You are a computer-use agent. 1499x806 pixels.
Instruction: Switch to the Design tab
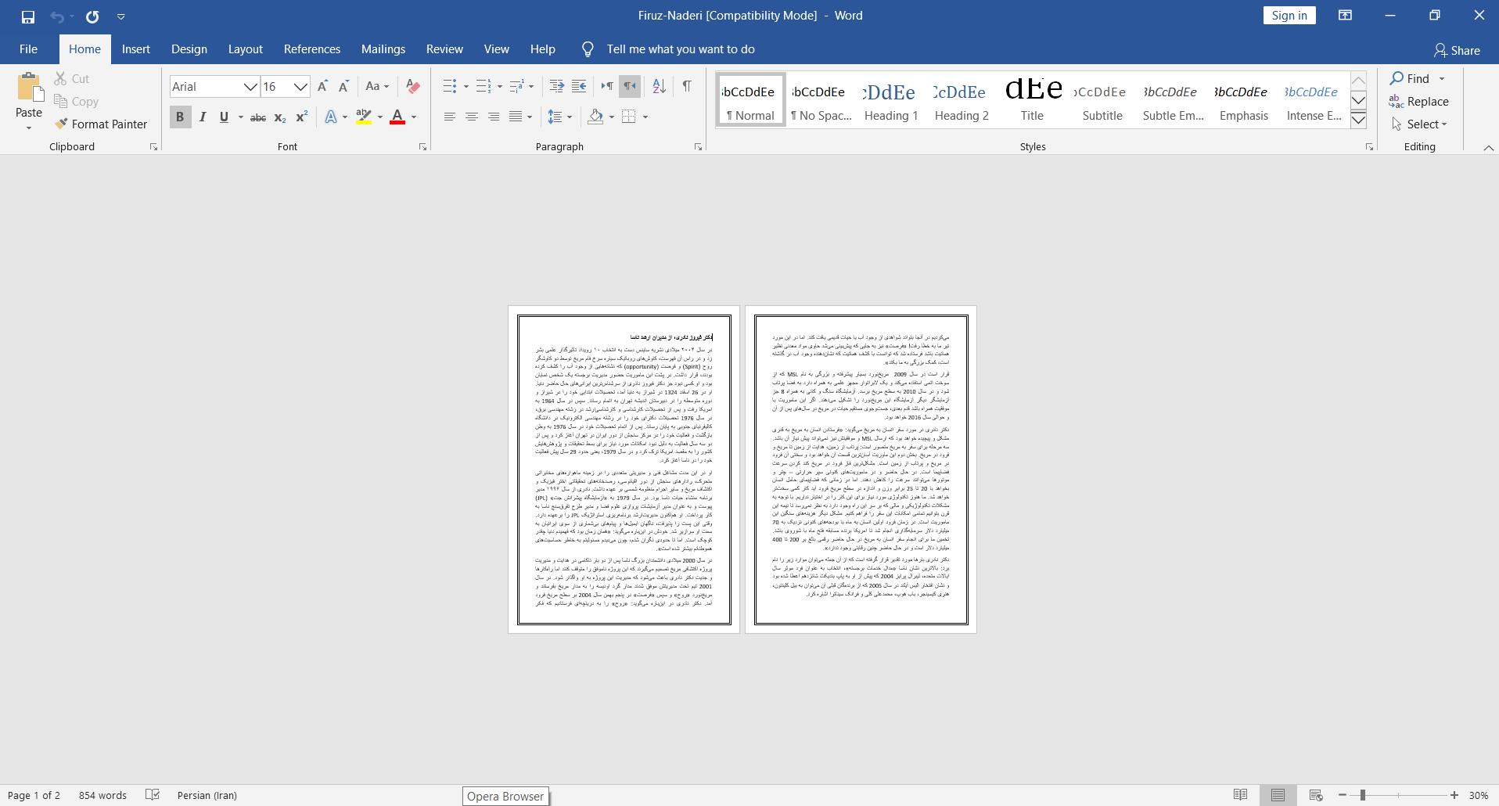pos(189,49)
